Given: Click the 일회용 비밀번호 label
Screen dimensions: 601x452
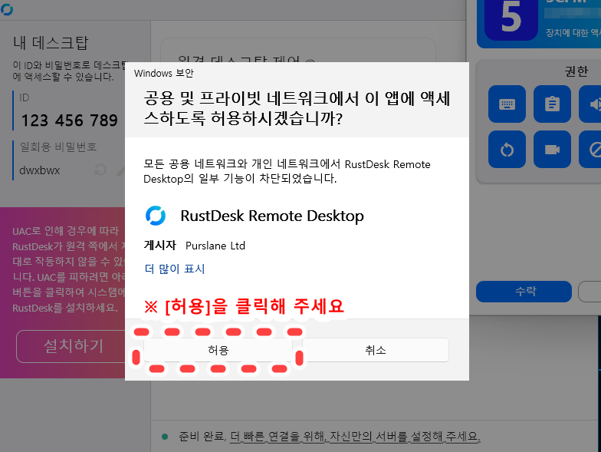Looking at the screenshot, I should click(58, 147).
